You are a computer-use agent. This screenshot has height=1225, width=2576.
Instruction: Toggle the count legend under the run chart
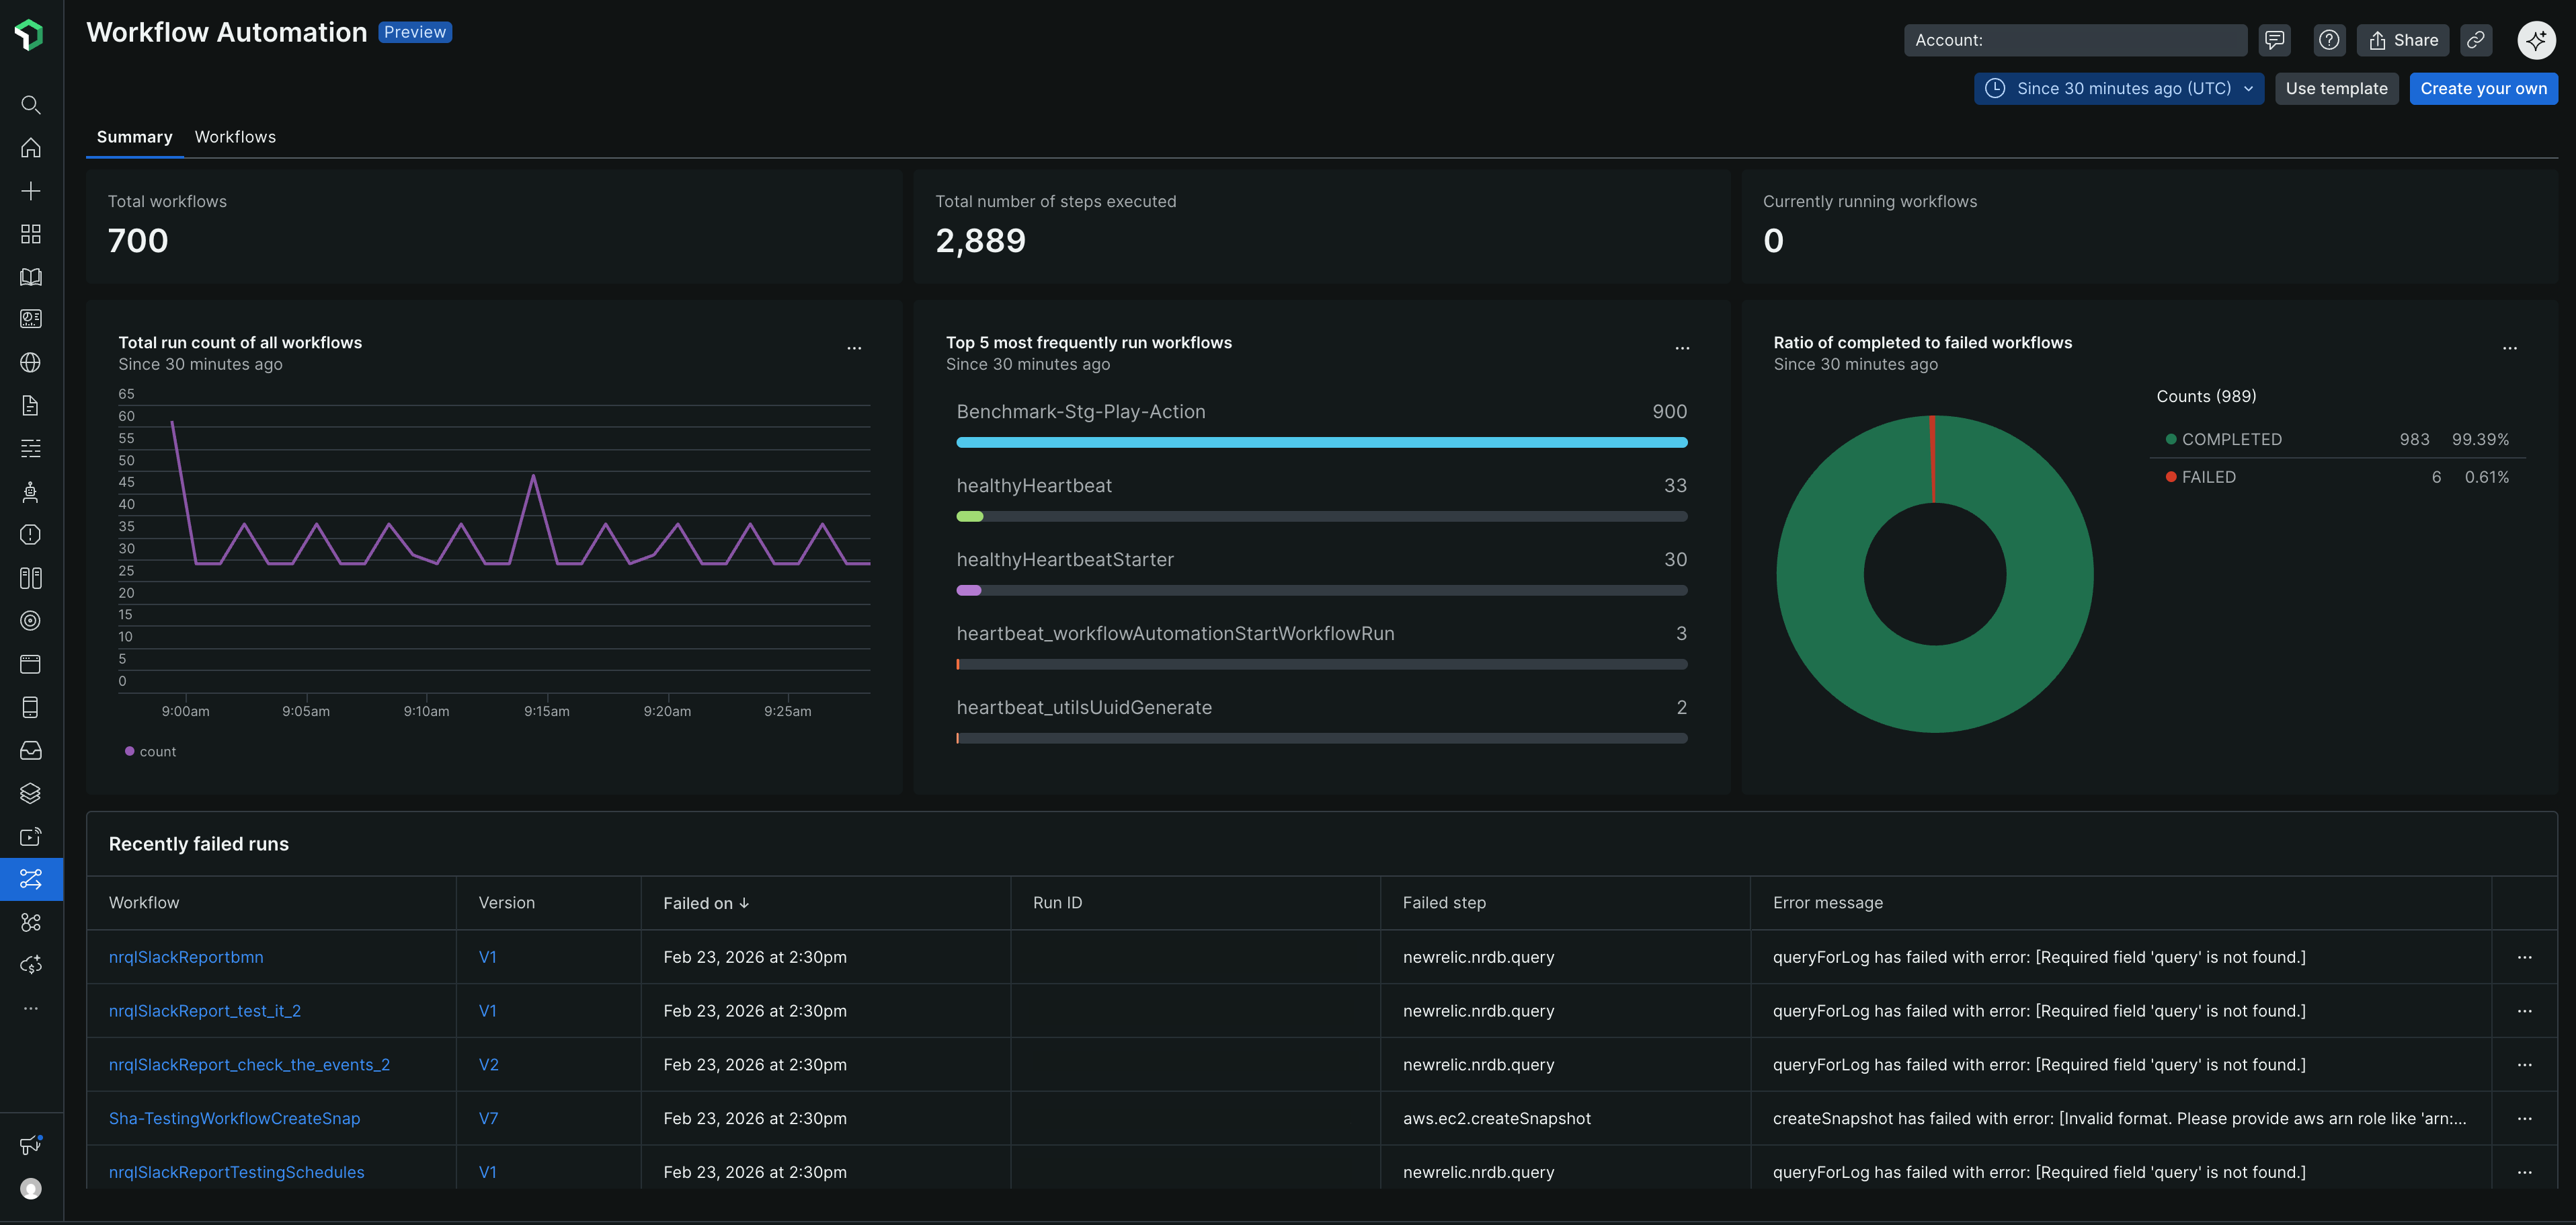[x=150, y=751]
